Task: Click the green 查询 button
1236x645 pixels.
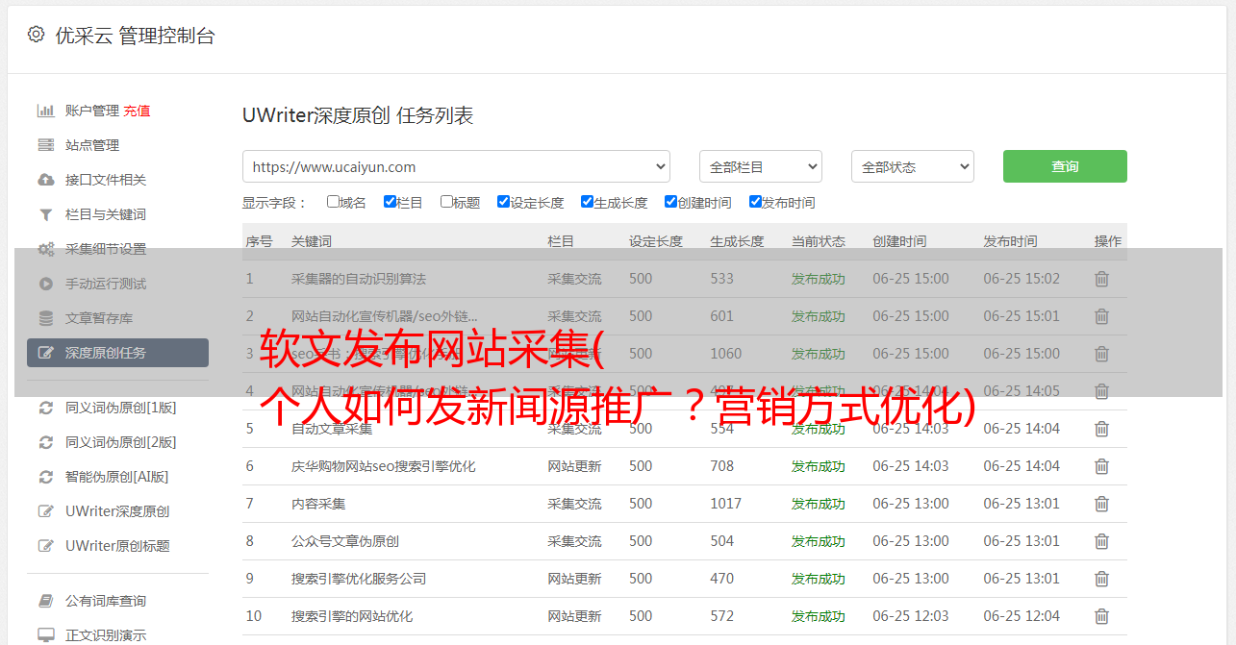Action: pyautogui.click(x=1064, y=166)
